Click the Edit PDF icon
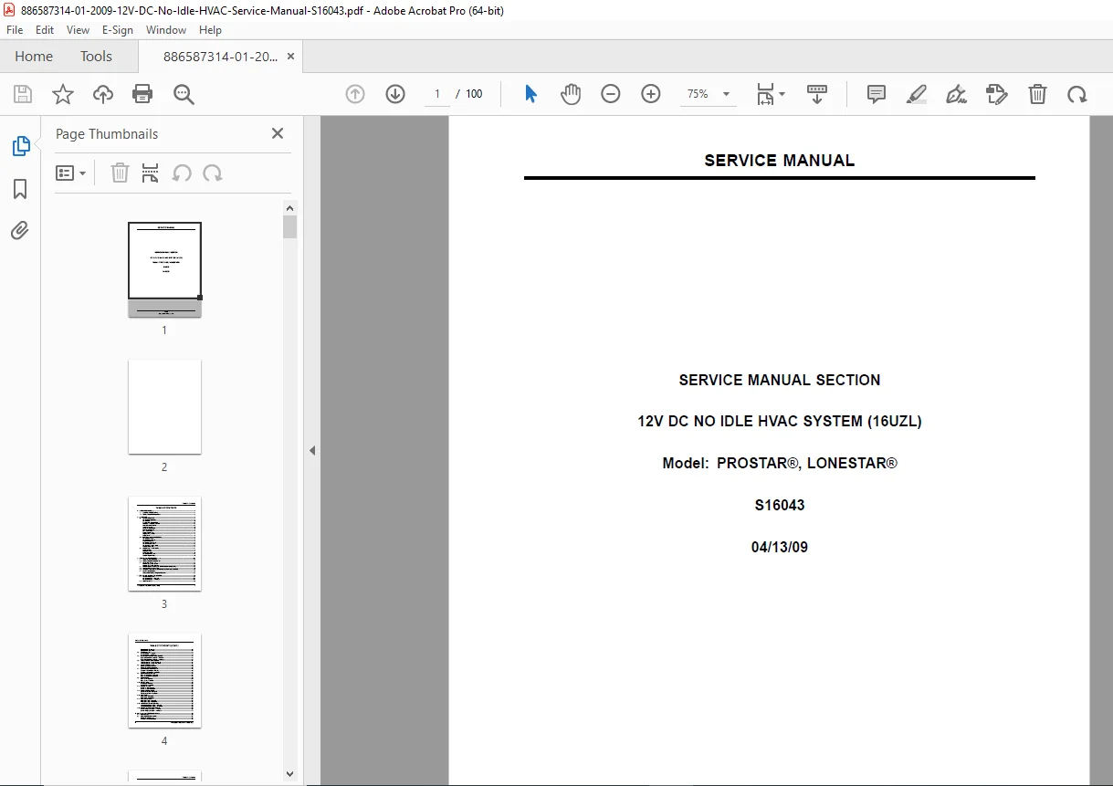The image size is (1113, 786). click(997, 94)
